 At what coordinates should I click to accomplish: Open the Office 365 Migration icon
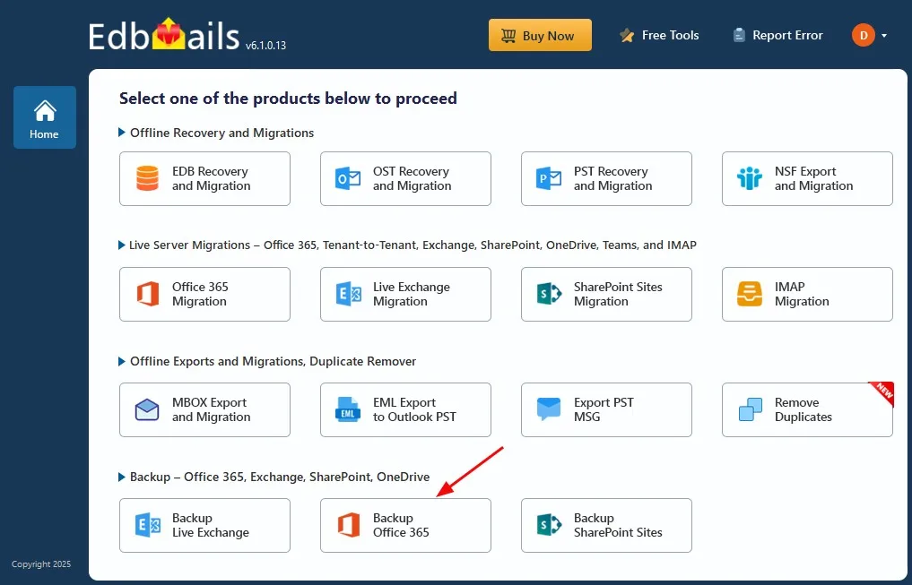pos(147,294)
